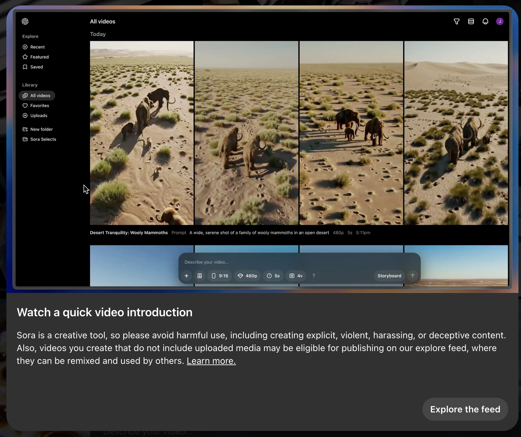
Task: Click the Storyboard button
Action: [389, 276]
